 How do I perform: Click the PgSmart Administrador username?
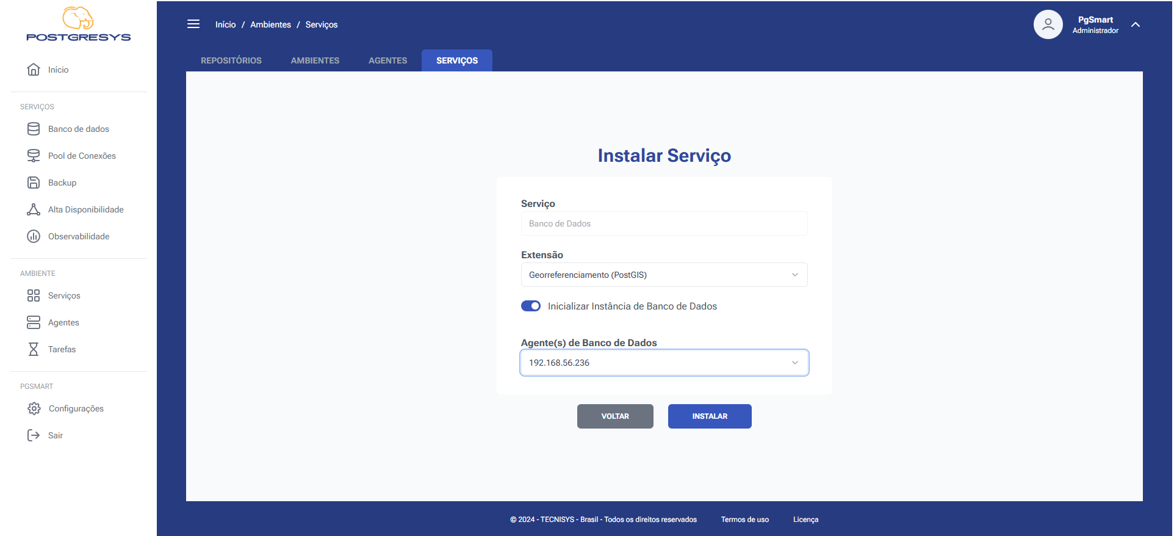pyautogui.click(x=1095, y=24)
